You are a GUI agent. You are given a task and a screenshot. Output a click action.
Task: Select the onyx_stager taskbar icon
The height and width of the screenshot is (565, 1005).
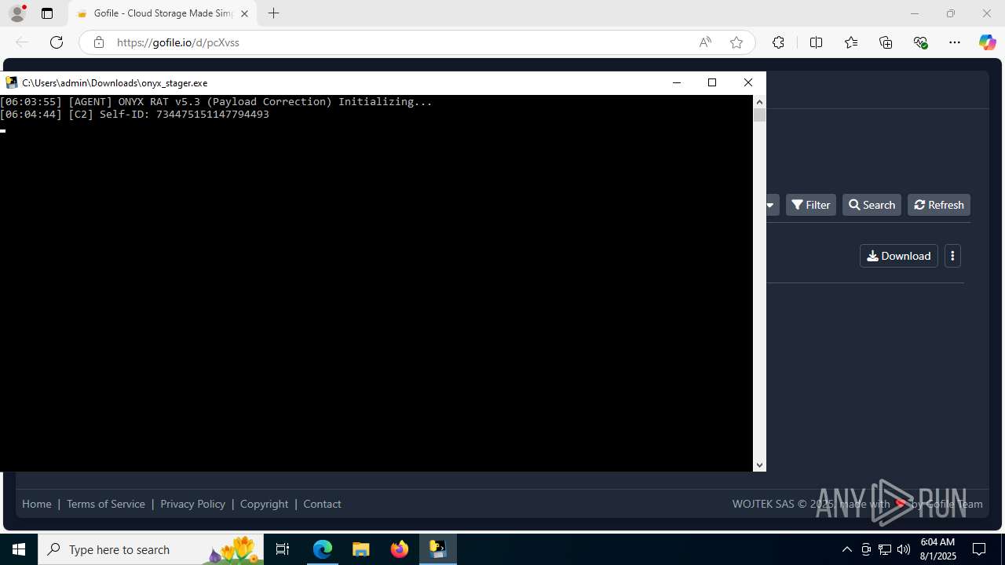coord(438,549)
